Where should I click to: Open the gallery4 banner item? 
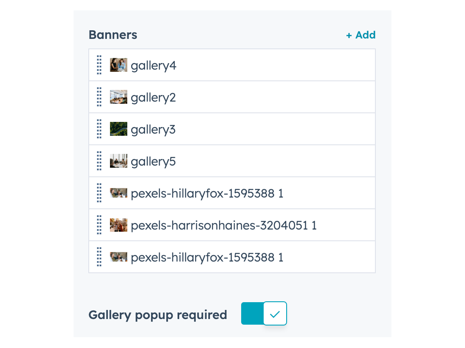(154, 66)
